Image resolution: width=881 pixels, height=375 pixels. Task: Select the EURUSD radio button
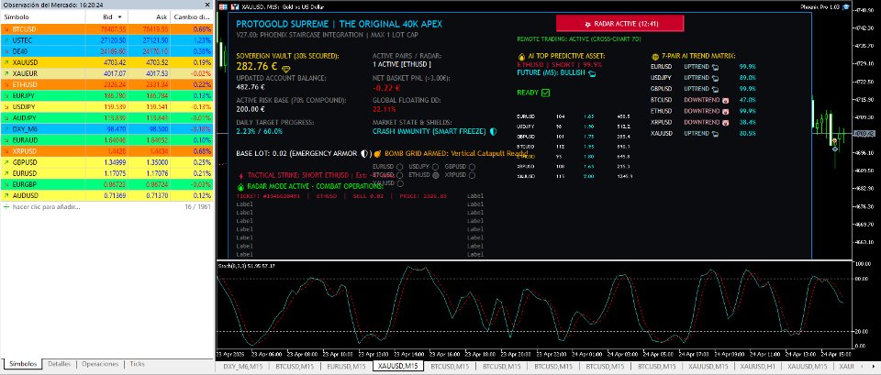pos(399,167)
